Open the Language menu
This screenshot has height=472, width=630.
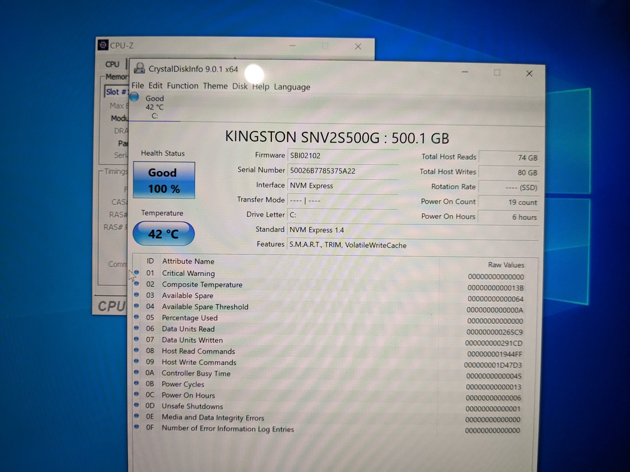pos(292,87)
